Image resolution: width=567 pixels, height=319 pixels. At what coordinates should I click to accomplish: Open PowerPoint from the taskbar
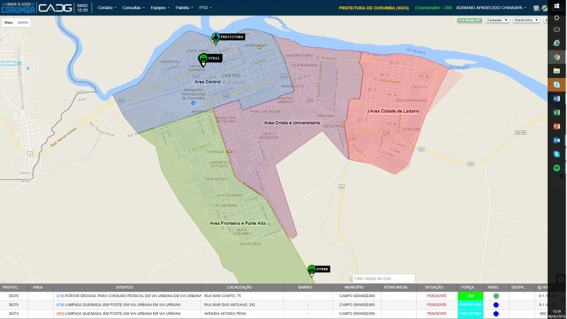(x=557, y=126)
